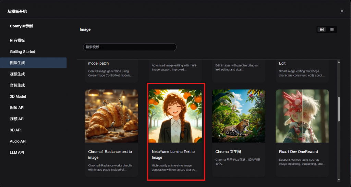Select LLM API category
The height and width of the screenshot is (187, 351).
tap(17, 152)
